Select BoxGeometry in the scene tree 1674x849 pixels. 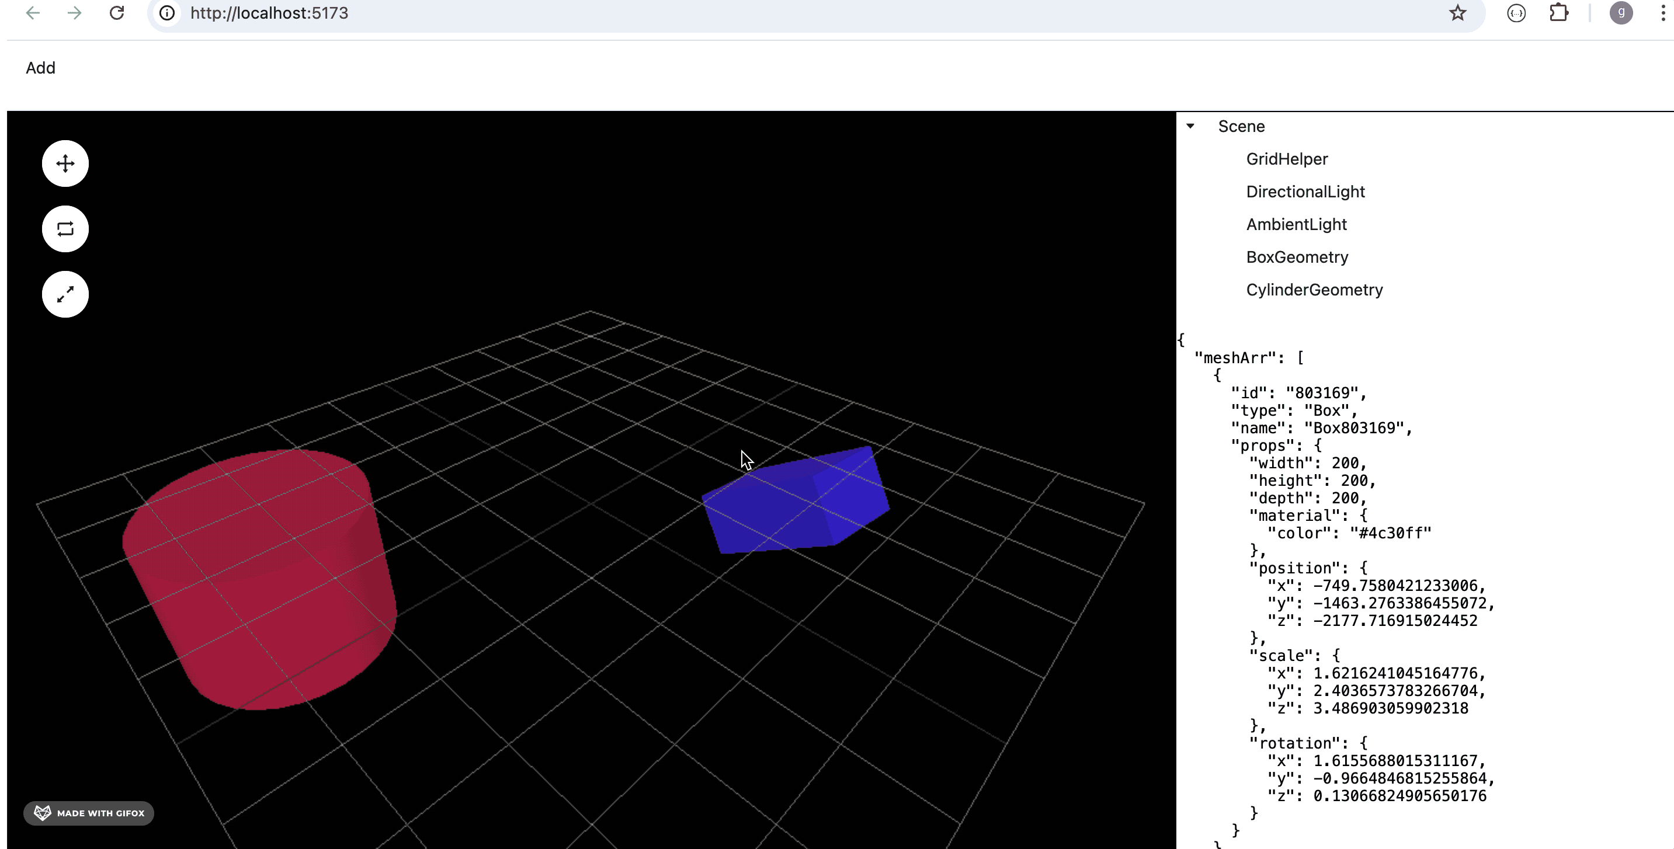(1297, 258)
